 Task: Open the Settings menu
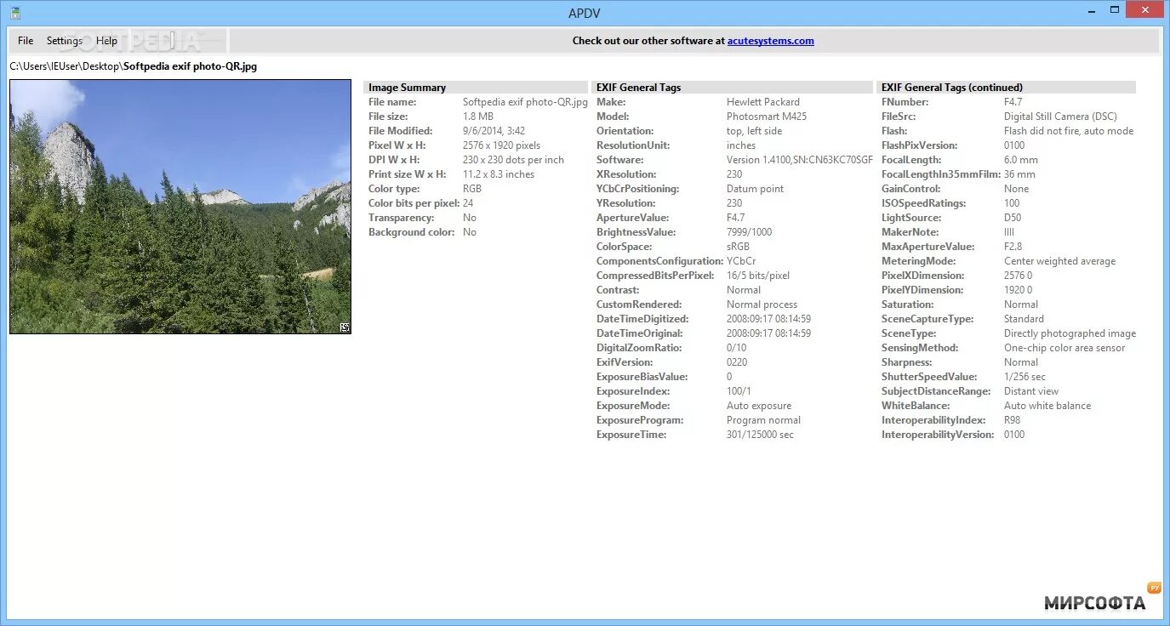pos(65,41)
